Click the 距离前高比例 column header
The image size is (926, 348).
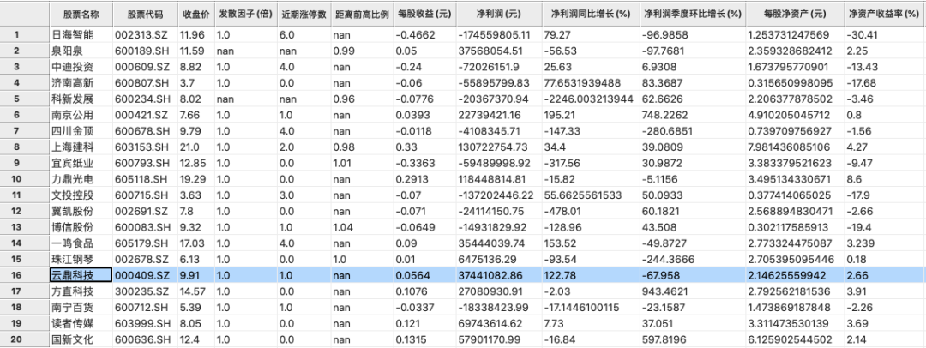click(362, 13)
